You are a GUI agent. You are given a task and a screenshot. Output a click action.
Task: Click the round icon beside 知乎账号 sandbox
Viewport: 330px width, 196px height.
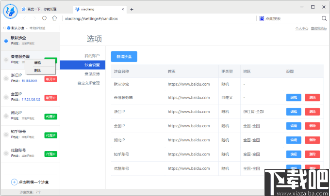[x=6, y=135]
